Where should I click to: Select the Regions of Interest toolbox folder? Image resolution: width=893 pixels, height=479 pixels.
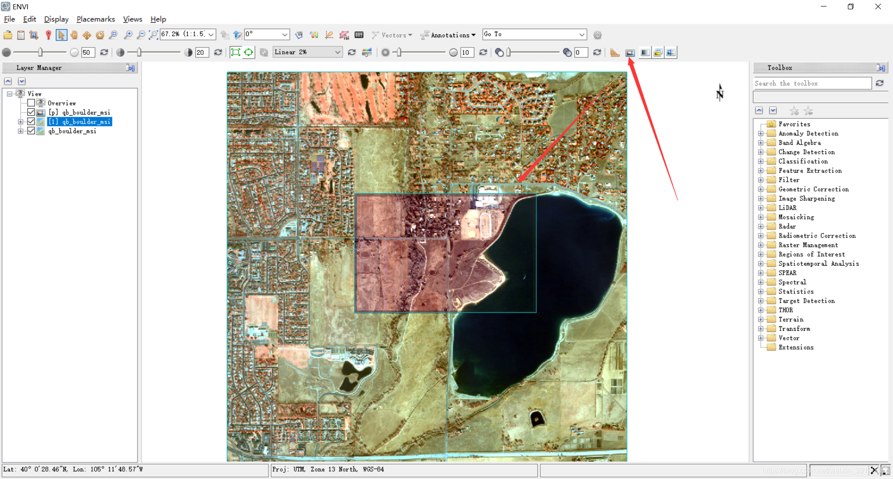(812, 254)
